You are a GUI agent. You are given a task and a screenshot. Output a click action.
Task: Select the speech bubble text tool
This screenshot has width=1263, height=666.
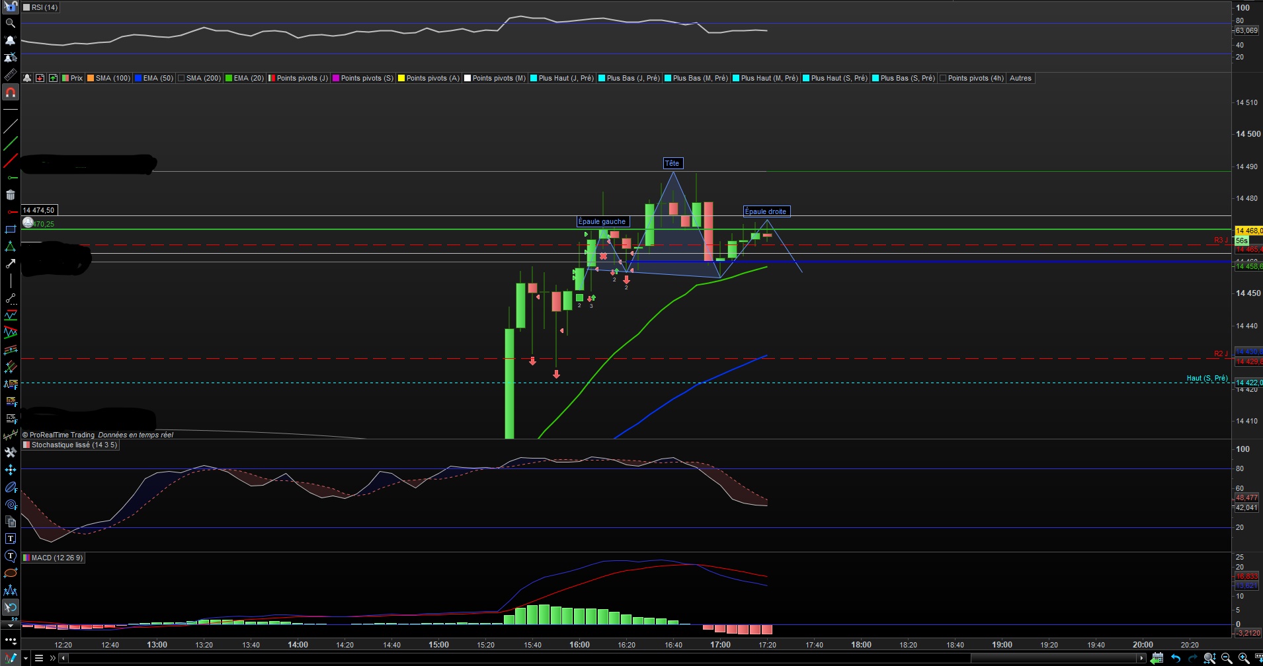(10, 556)
